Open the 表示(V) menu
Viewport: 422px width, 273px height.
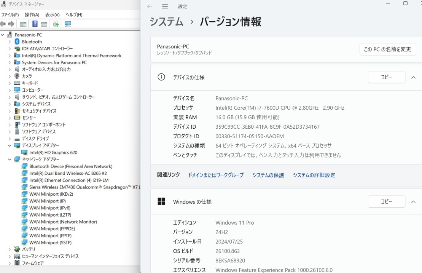(x=53, y=15)
